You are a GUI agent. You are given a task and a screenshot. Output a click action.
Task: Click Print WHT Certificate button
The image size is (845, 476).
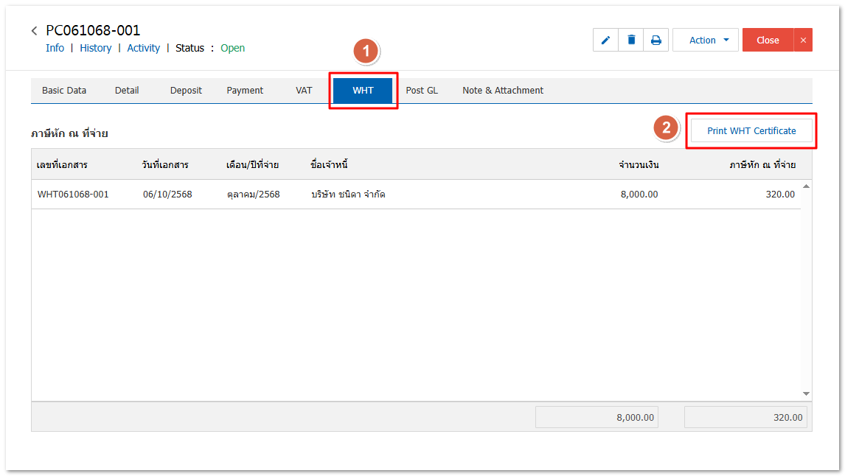click(751, 131)
